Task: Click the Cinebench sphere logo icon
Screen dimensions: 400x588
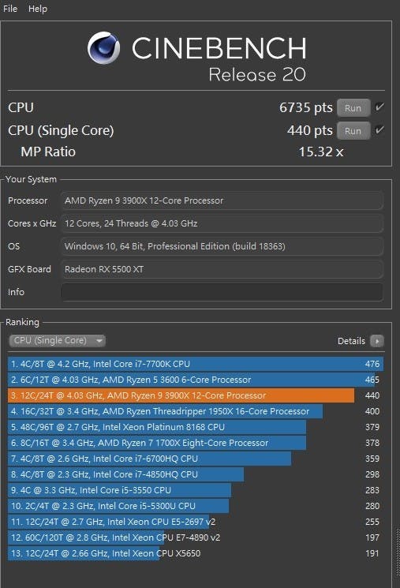Action: [104, 48]
